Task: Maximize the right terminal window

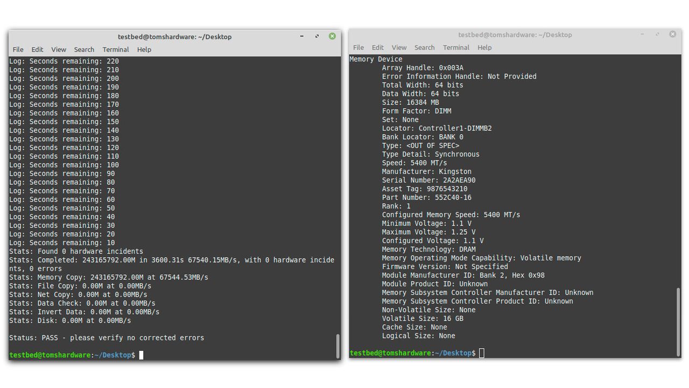Action: tap(657, 34)
